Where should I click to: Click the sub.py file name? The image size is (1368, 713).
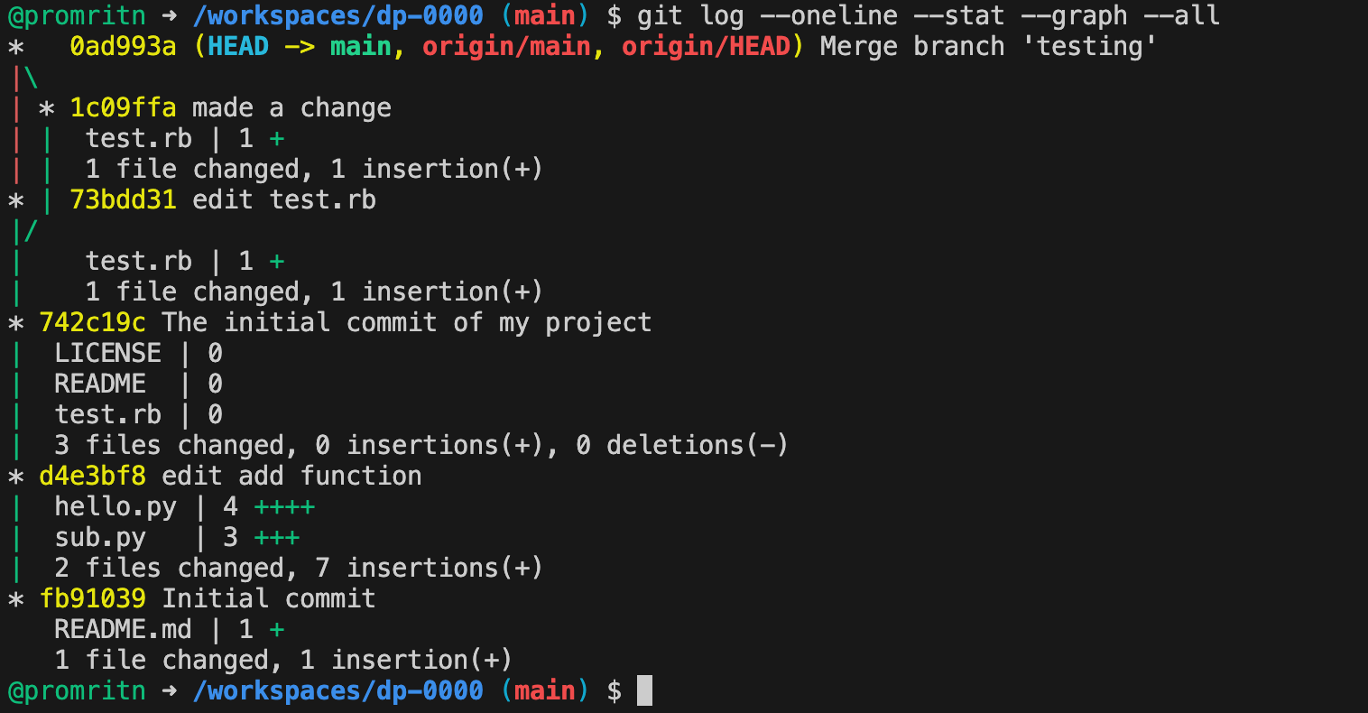(100, 538)
